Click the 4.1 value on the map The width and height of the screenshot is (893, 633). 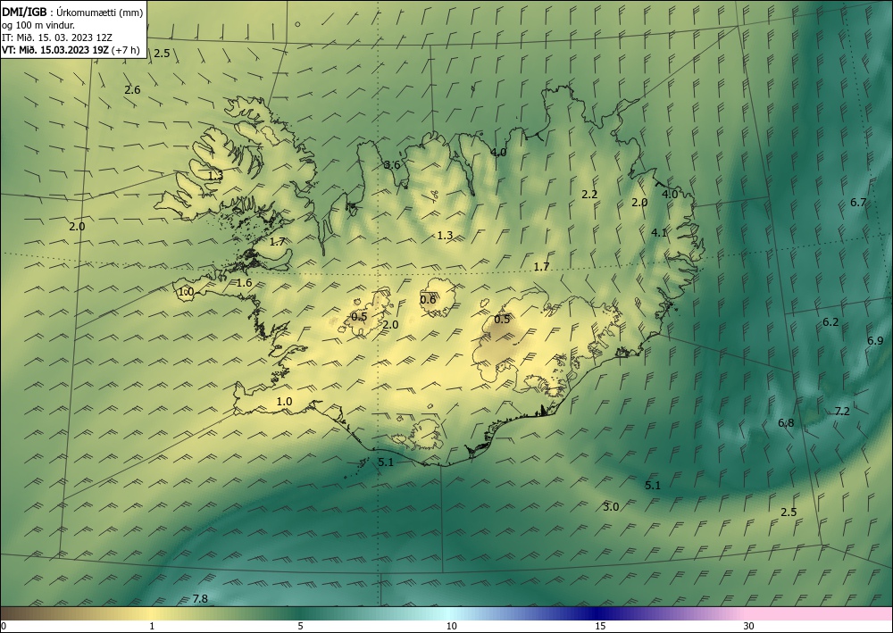(x=659, y=232)
